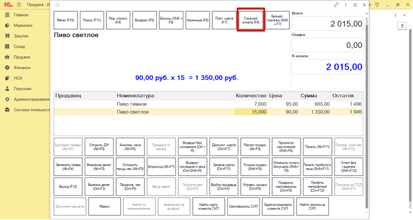Image resolution: width=413 pixels, height=220 pixels.
Task: Click the Количество cell showing 15,000
Action: 251,112
